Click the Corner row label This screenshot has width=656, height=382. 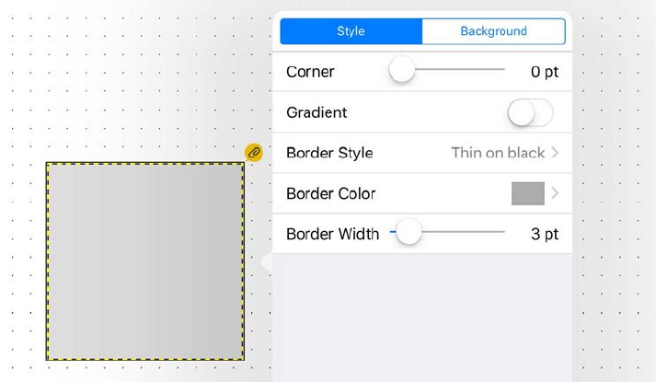(x=310, y=72)
